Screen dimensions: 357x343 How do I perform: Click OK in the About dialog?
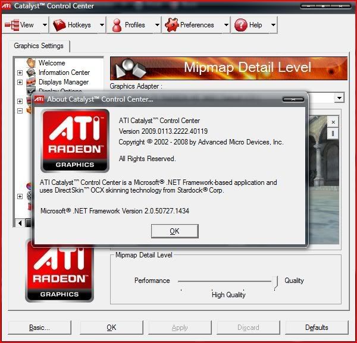174,231
